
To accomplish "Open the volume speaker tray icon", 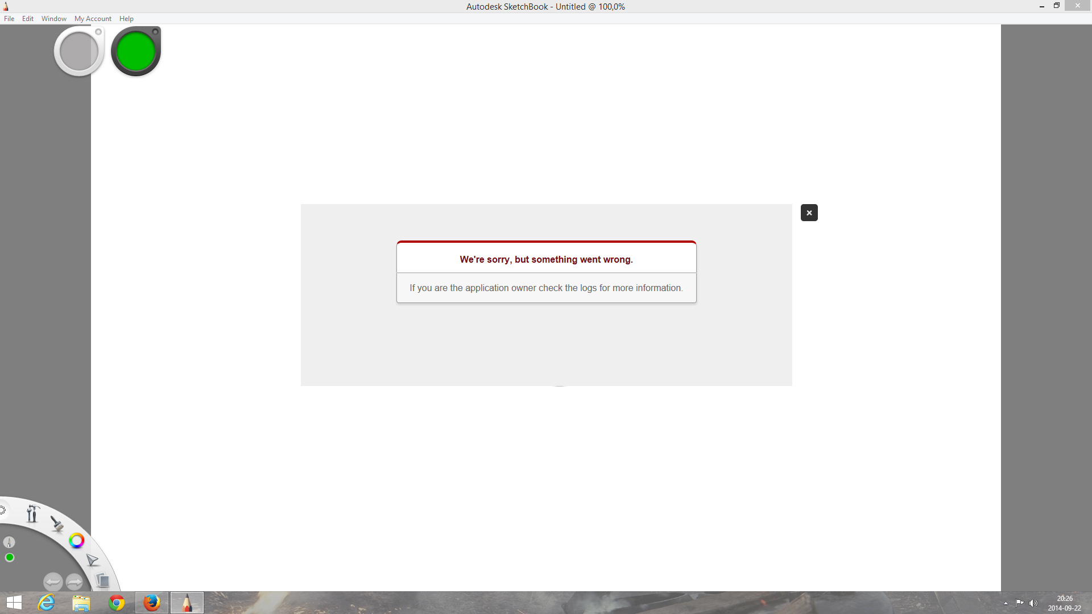I will click(1033, 603).
